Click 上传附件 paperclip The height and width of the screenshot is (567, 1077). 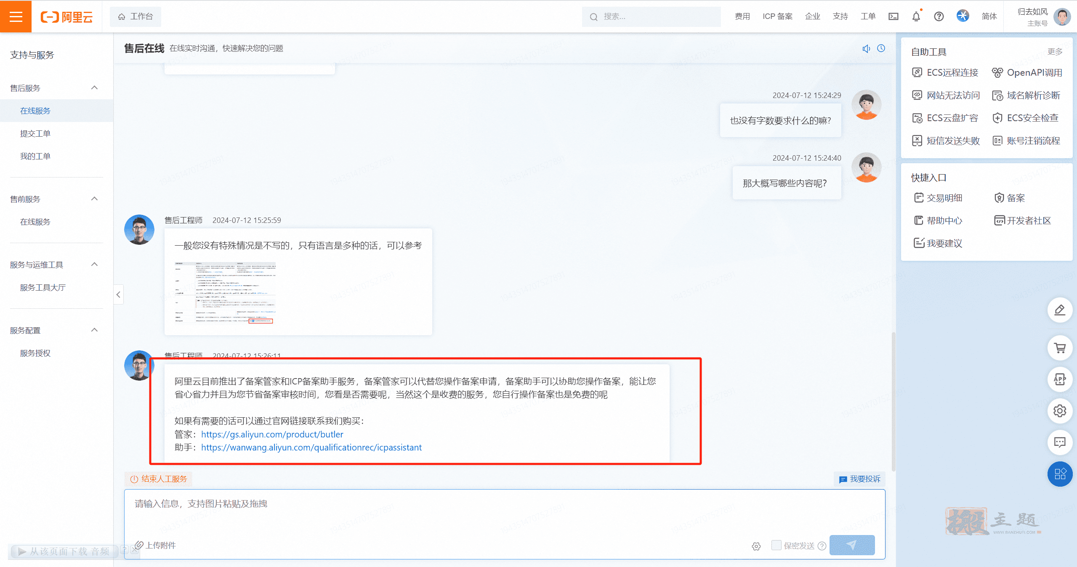pyautogui.click(x=155, y=545)
